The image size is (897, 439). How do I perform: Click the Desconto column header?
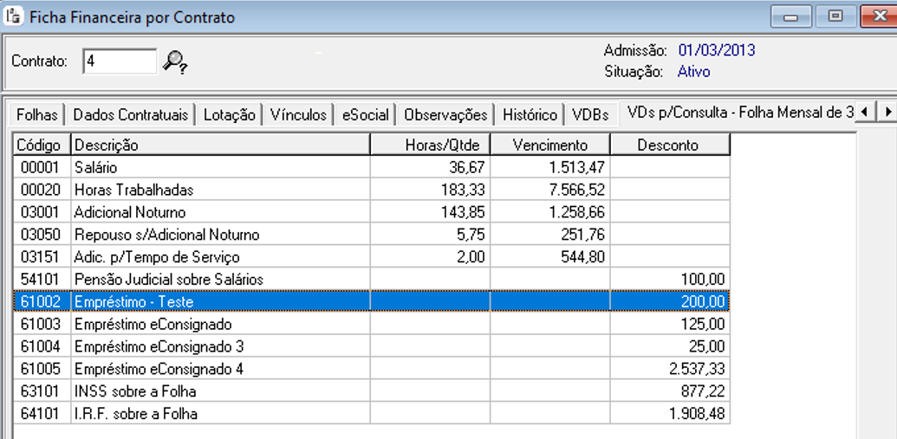(669, 145)
